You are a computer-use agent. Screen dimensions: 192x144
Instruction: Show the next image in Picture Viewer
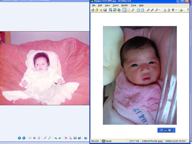24,138
